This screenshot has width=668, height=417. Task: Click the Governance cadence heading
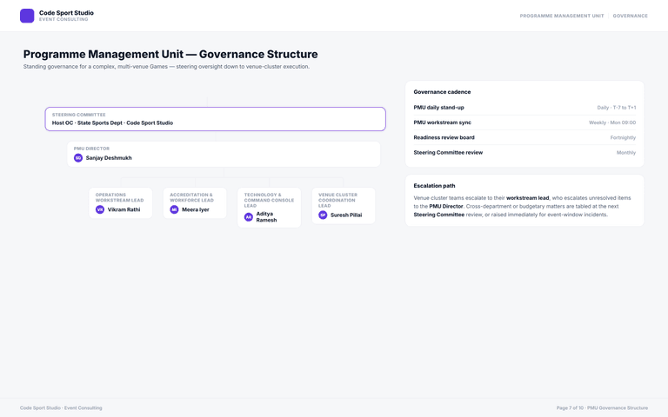click(x=442, y=92)
